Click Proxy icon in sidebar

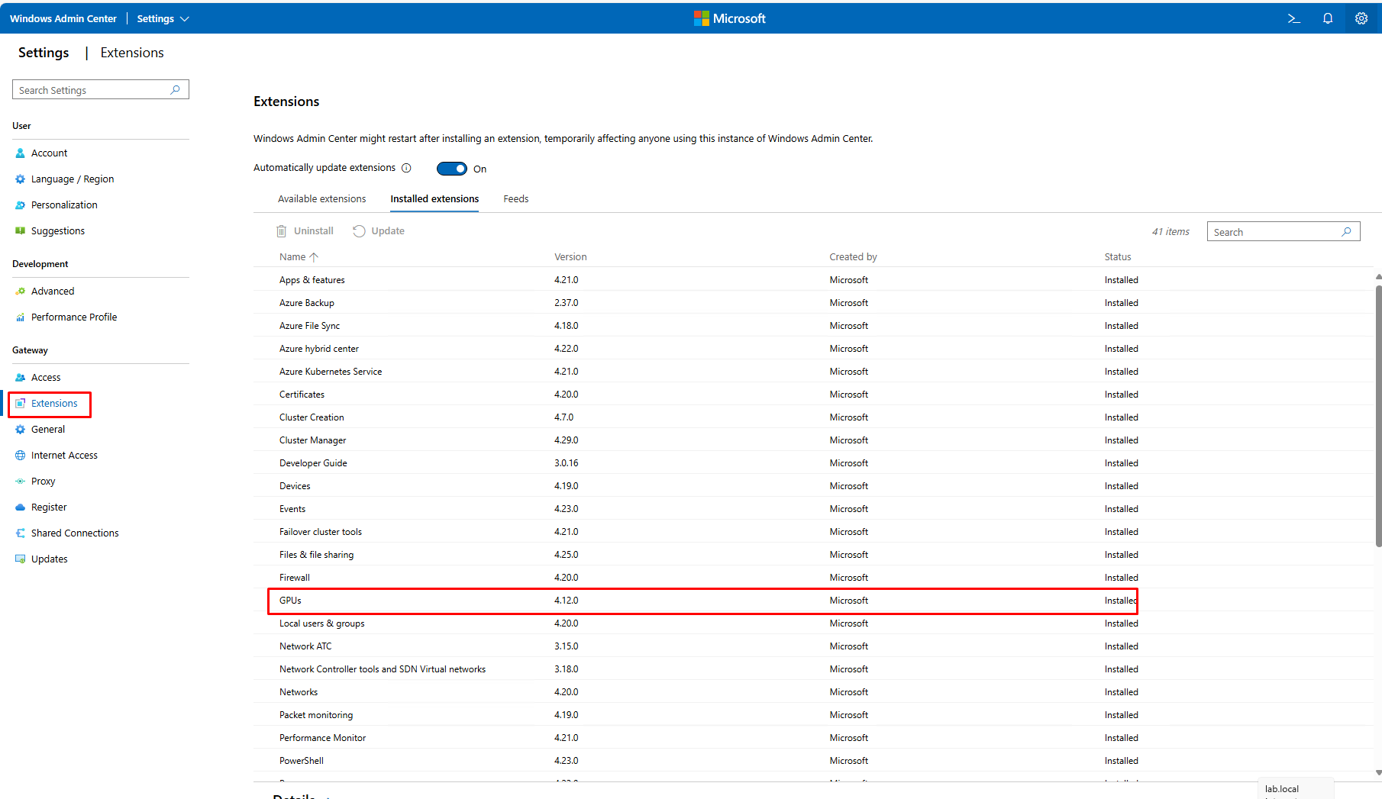pos(21,482)
